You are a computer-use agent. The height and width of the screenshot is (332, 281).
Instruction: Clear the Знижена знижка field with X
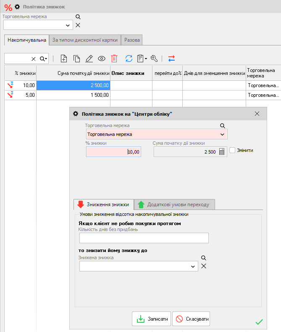tap(204, 266)
